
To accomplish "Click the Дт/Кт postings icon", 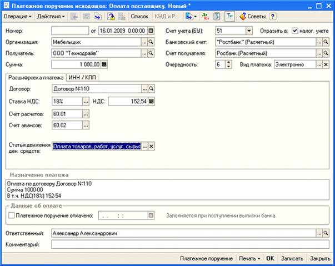I will tap(206, 17).
